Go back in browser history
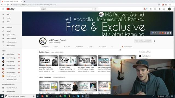This screenshot has height=98, width=175. [x=2, y=5]
